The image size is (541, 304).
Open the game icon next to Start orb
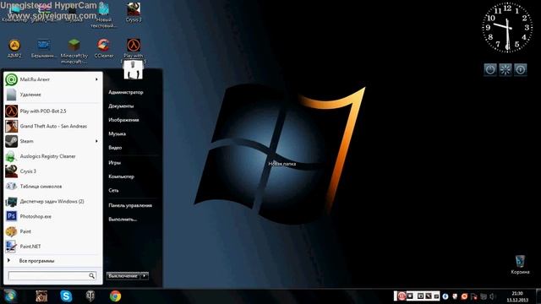41,296
